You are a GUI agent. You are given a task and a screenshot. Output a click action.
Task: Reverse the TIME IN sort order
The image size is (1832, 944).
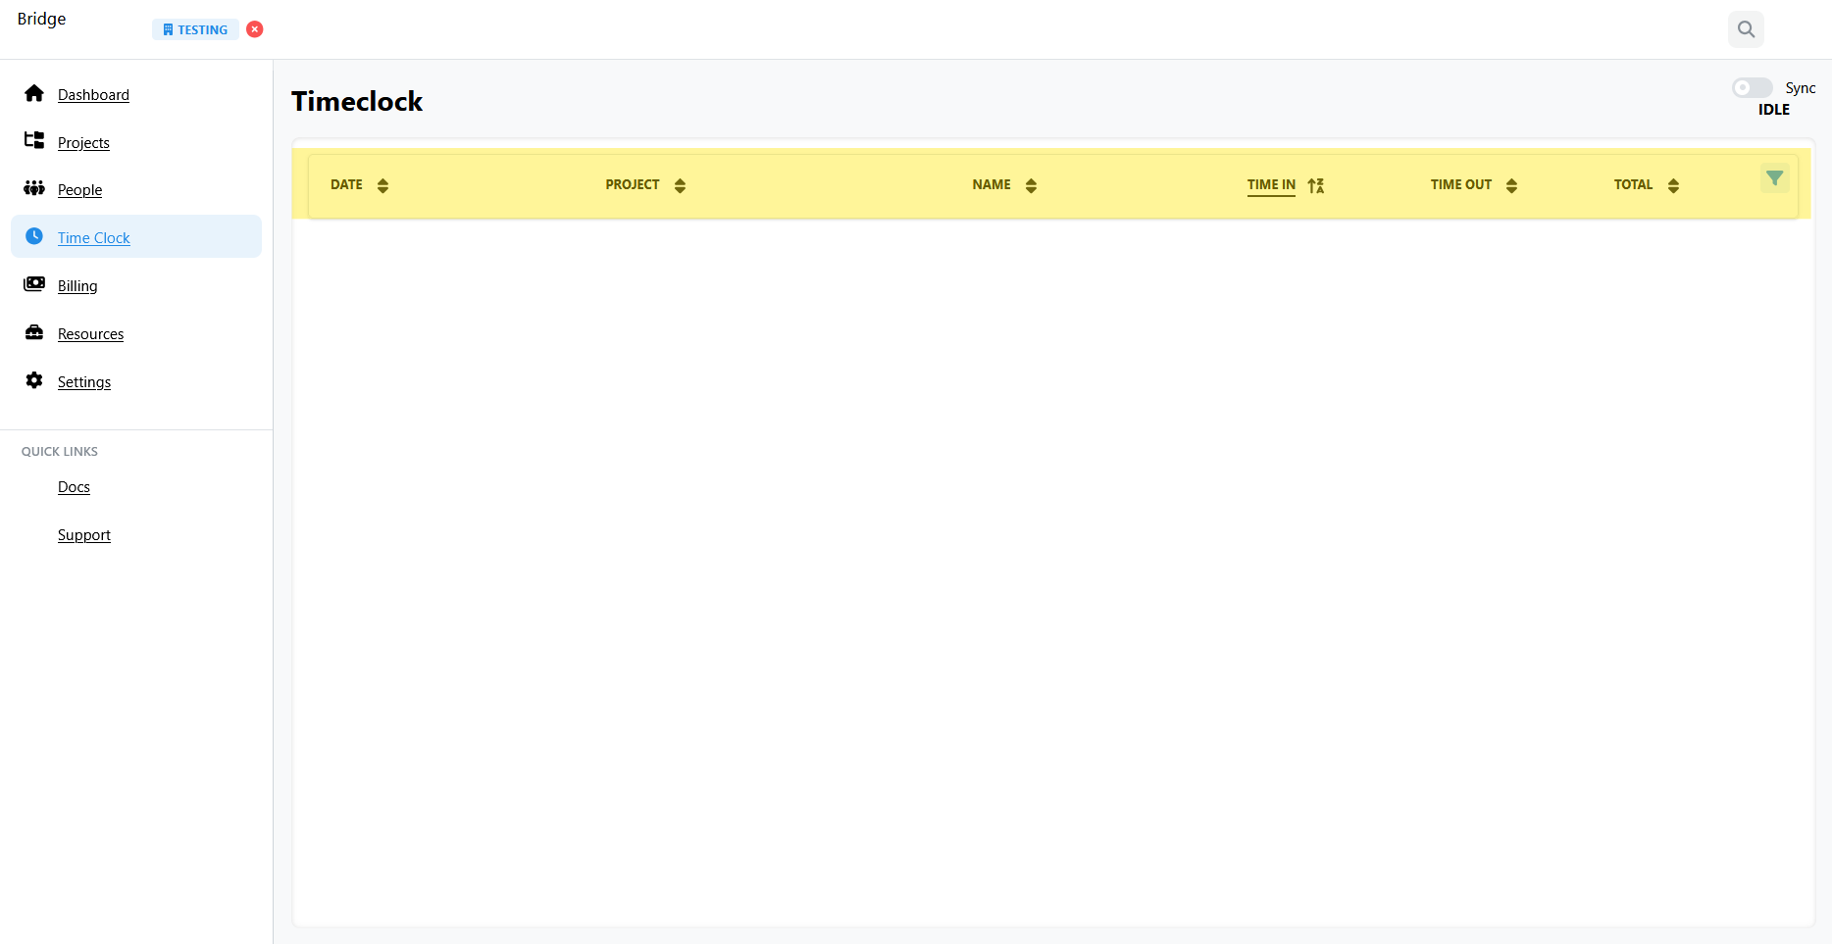pos(1318,184)
